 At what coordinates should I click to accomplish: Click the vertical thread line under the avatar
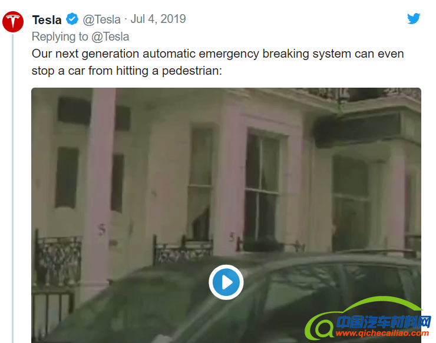13,188
